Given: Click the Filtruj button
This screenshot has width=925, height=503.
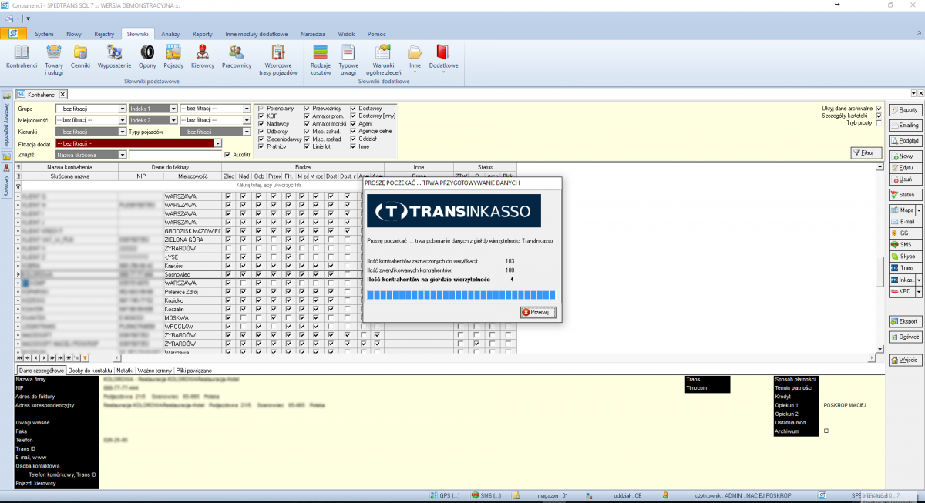Looking at the screenshot, I should click(x=866, y=153).
